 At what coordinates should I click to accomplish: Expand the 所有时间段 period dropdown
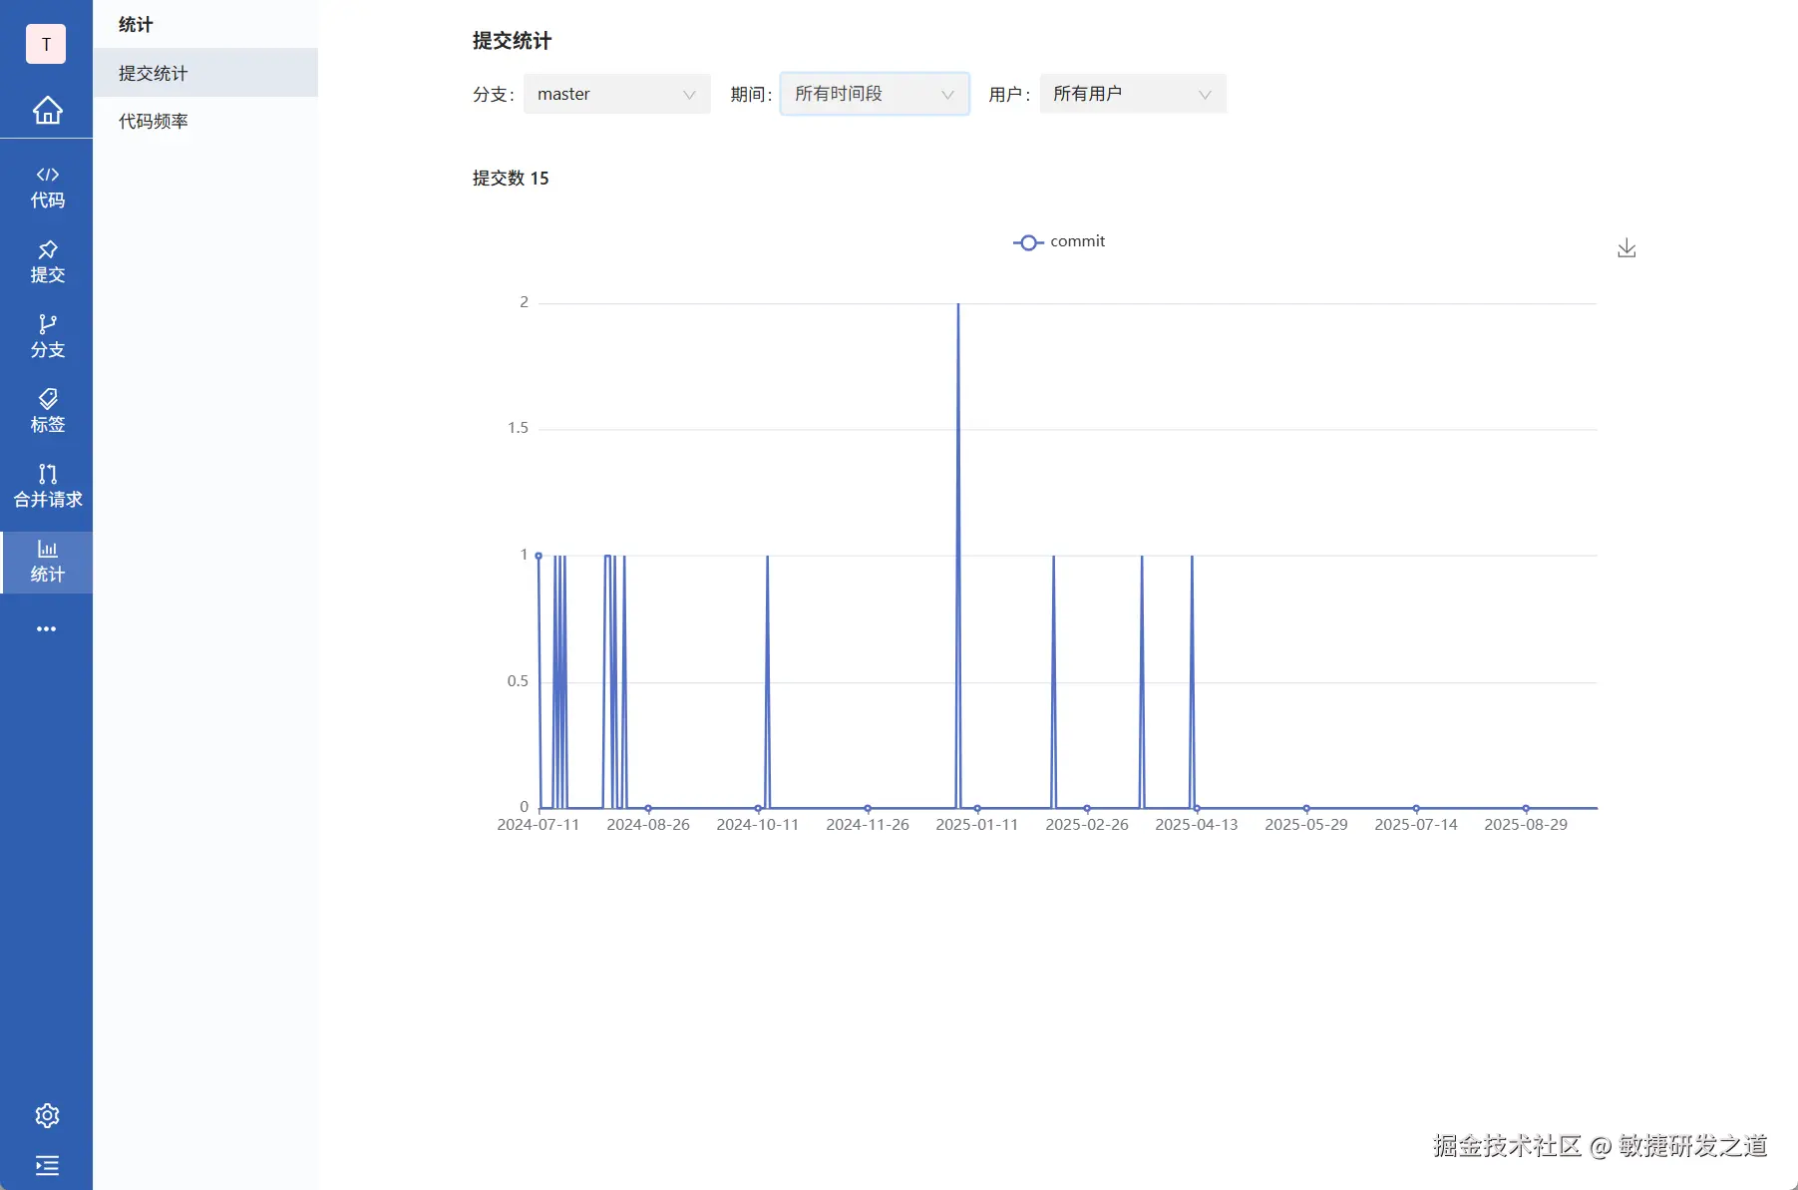coord(873,94)
